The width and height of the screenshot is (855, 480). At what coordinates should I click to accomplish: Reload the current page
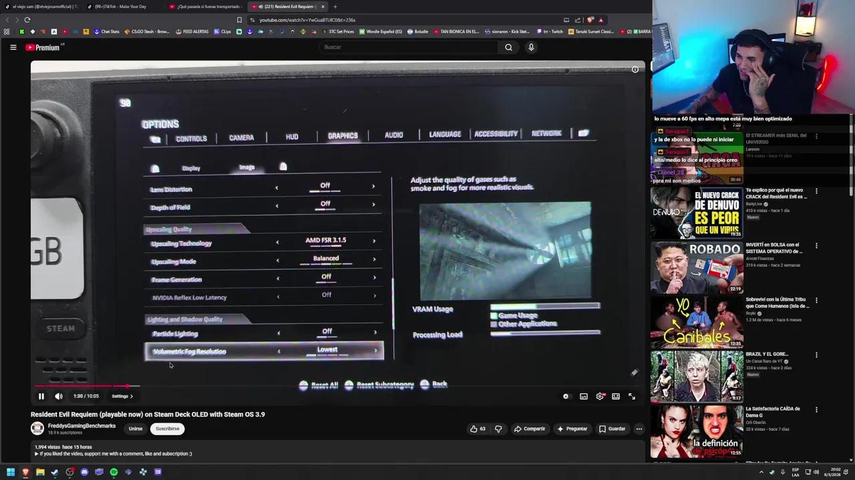[x=27, y=20]
